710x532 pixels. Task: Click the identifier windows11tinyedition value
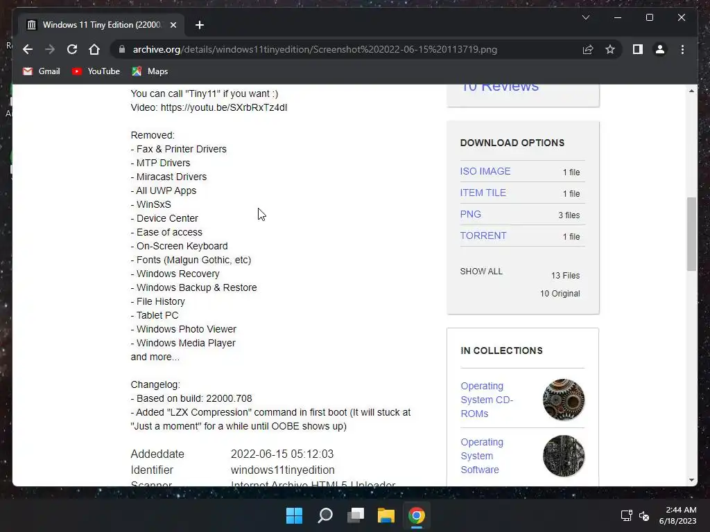283,470
